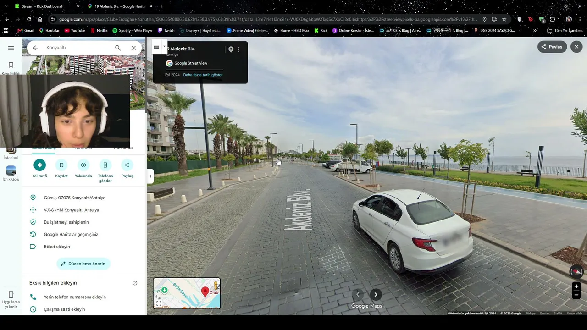Click the magnifier search icon
This screenshot has width=587, height=330.
pyautogui.click(x=118, y=48)
